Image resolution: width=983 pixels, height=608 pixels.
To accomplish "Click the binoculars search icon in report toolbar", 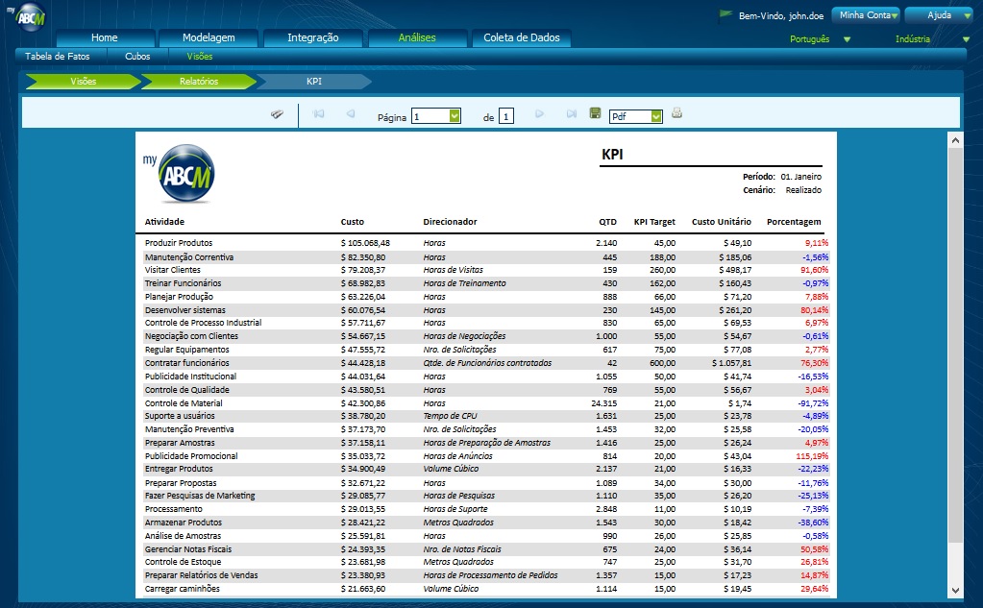I will pos(277,114).
